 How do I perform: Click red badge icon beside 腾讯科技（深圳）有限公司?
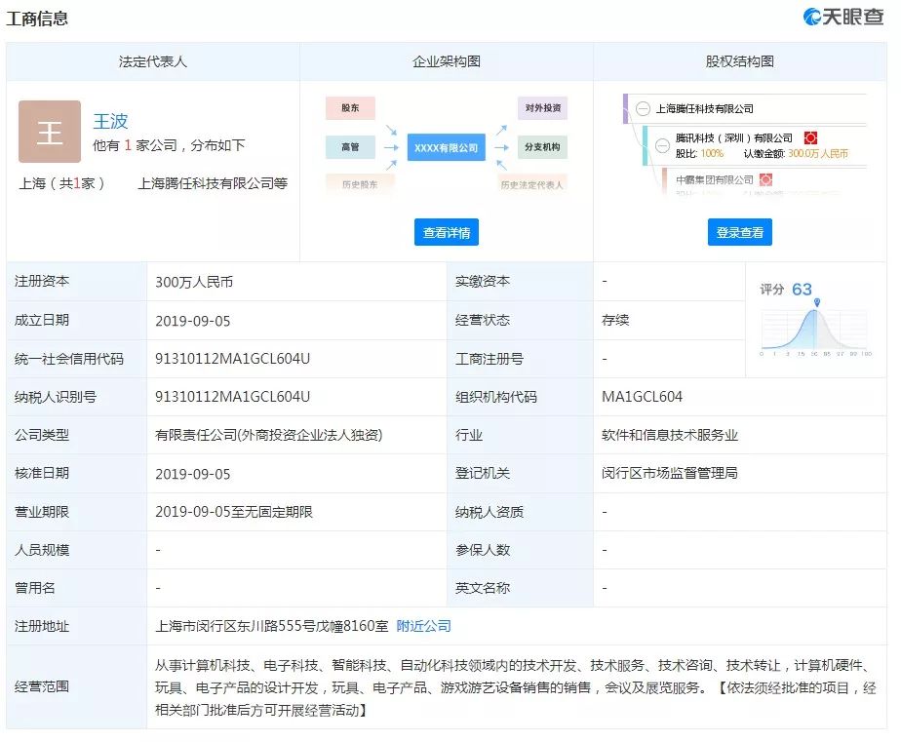coord(810,138)
